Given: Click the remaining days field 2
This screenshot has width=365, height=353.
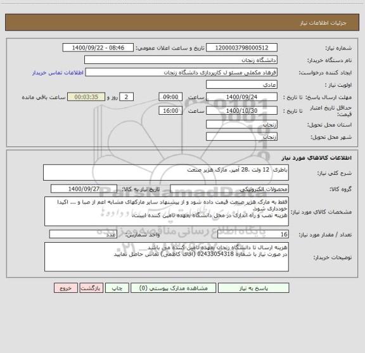Looking at the screenshot, I should coord(126,97).
